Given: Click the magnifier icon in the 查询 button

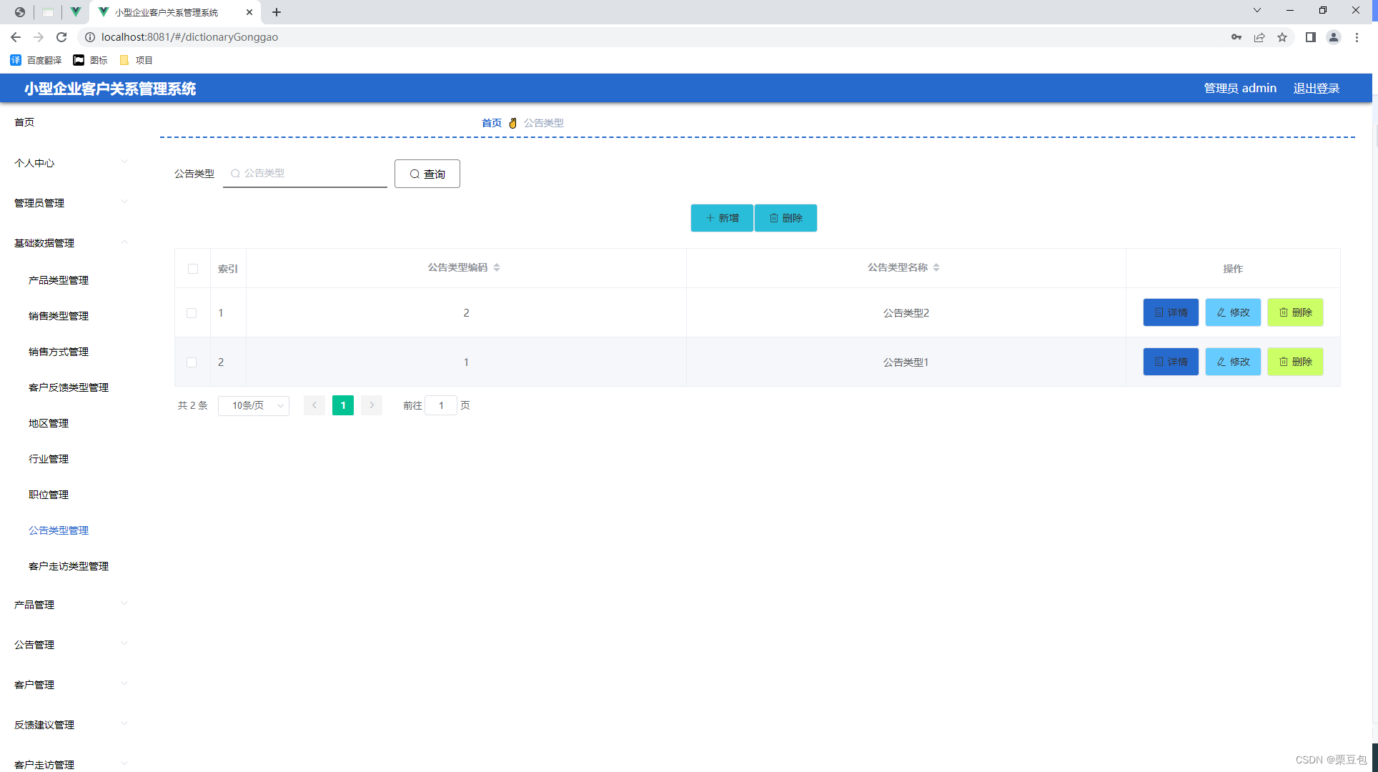Looking at the screenshot, I should [x=415, y=174].
